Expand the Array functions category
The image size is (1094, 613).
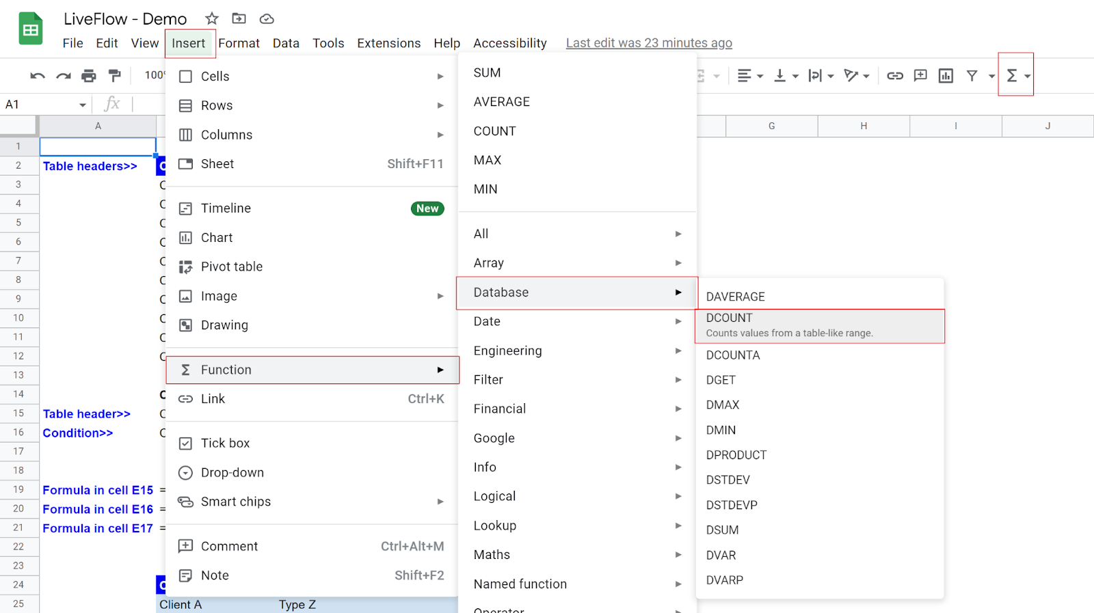[x=577, y=263]
